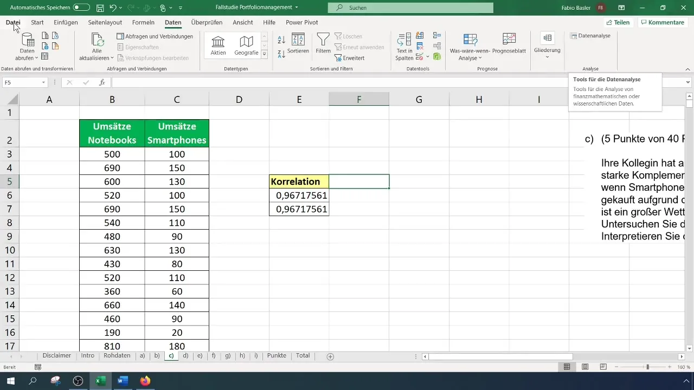Screen dimensions: 694x390
Task: Select the Geografie data type
Action: point(246,46)
